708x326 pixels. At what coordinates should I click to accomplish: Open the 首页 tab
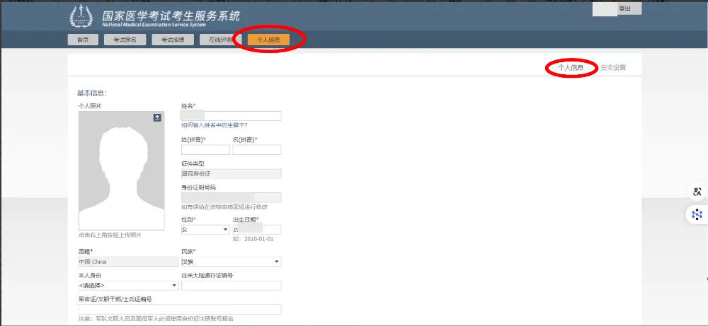(x=83, y=40)
